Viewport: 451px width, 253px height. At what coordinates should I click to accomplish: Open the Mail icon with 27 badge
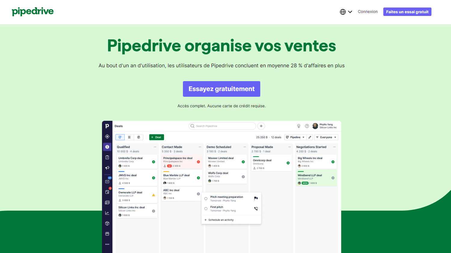point(107,181)
